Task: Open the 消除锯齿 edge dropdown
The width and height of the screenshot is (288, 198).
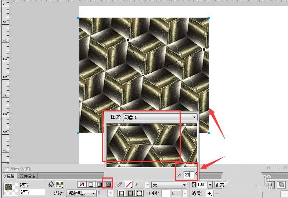Action: (x=81, y=193)
